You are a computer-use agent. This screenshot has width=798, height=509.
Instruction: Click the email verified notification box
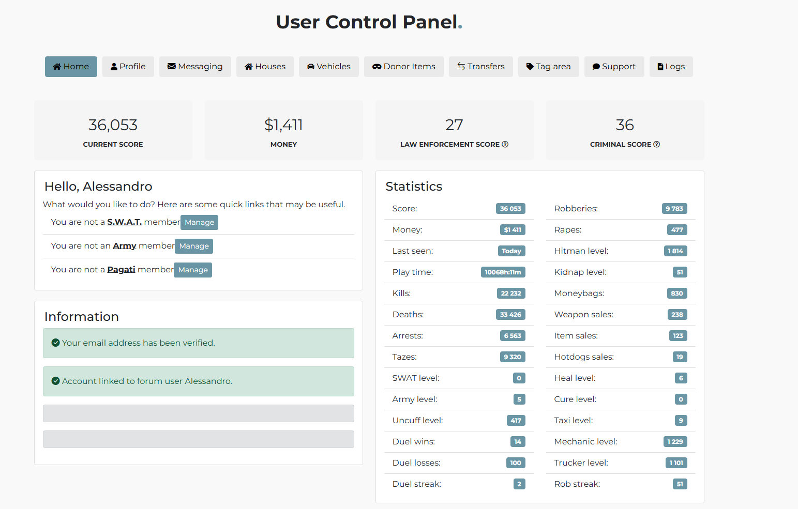(199, 343)
